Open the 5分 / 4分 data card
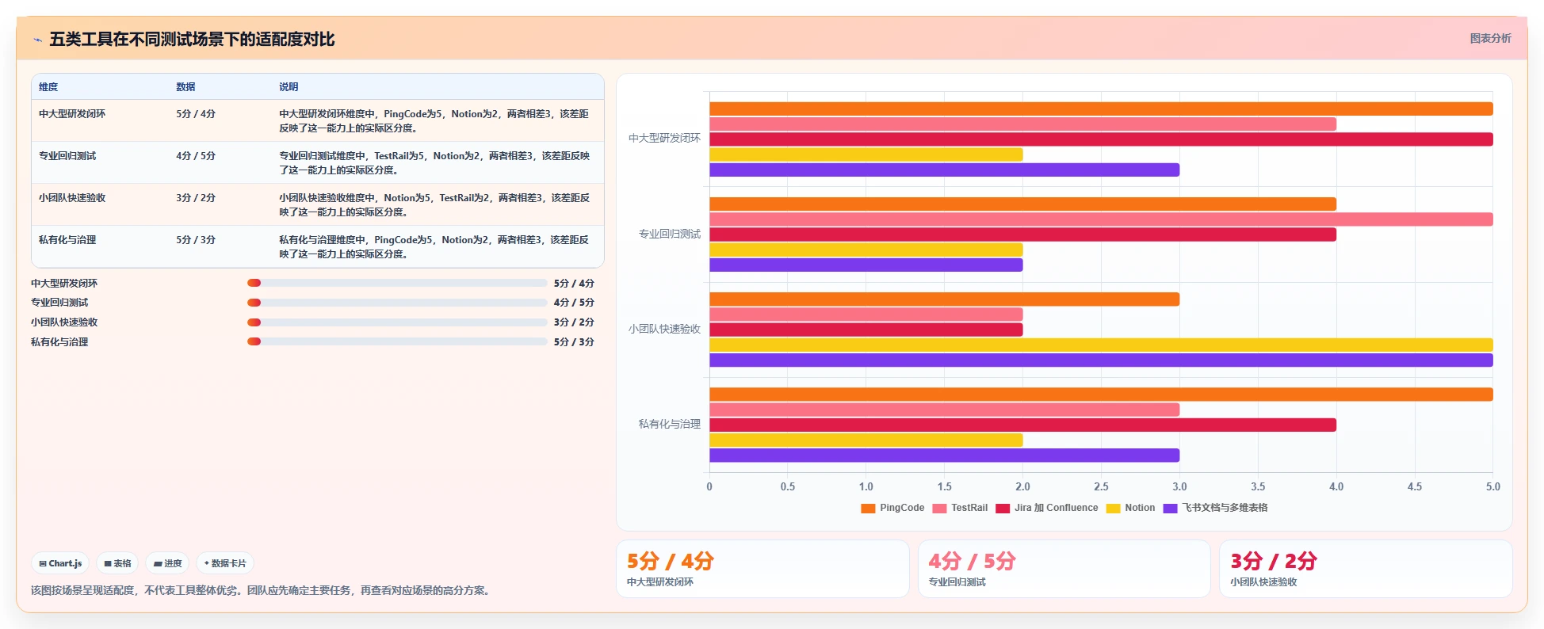The image size is (1544, 629). [762, 569]
